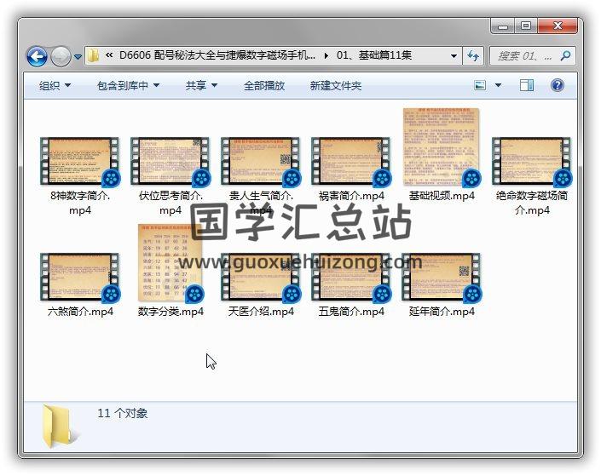The image size is (601, 476).
Task: Click the file name 六煞简介.mp4
Action: tap(80, 312)
